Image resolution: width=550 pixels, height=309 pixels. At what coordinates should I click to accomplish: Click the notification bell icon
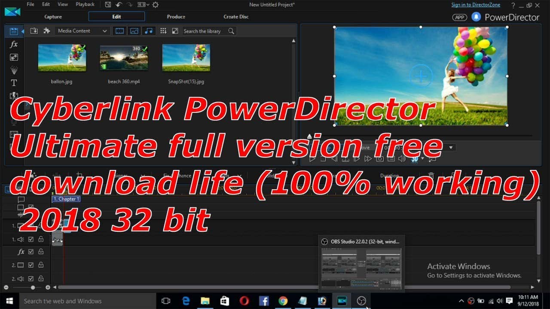click(x=476, y=17)
